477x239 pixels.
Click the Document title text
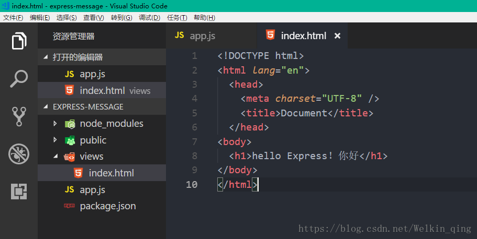304,113
